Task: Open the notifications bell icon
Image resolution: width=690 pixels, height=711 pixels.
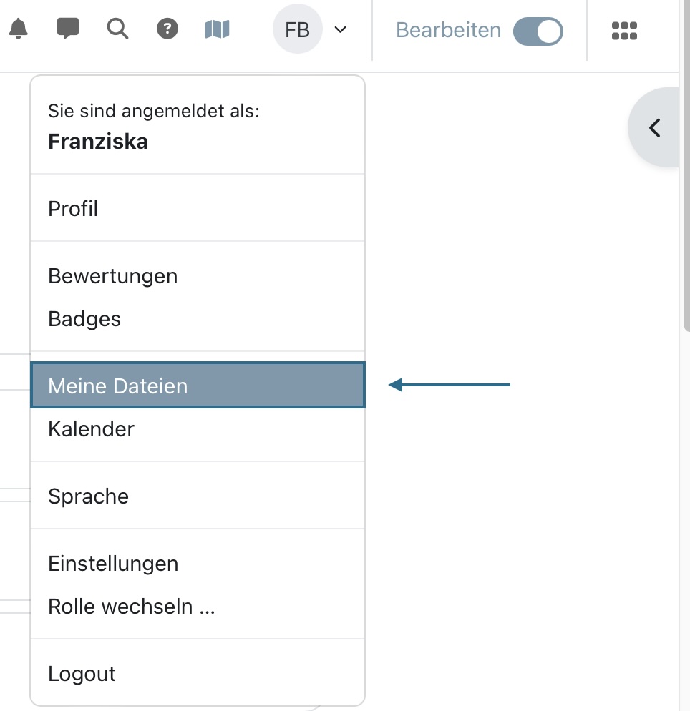Action: (x=18, y=29)
